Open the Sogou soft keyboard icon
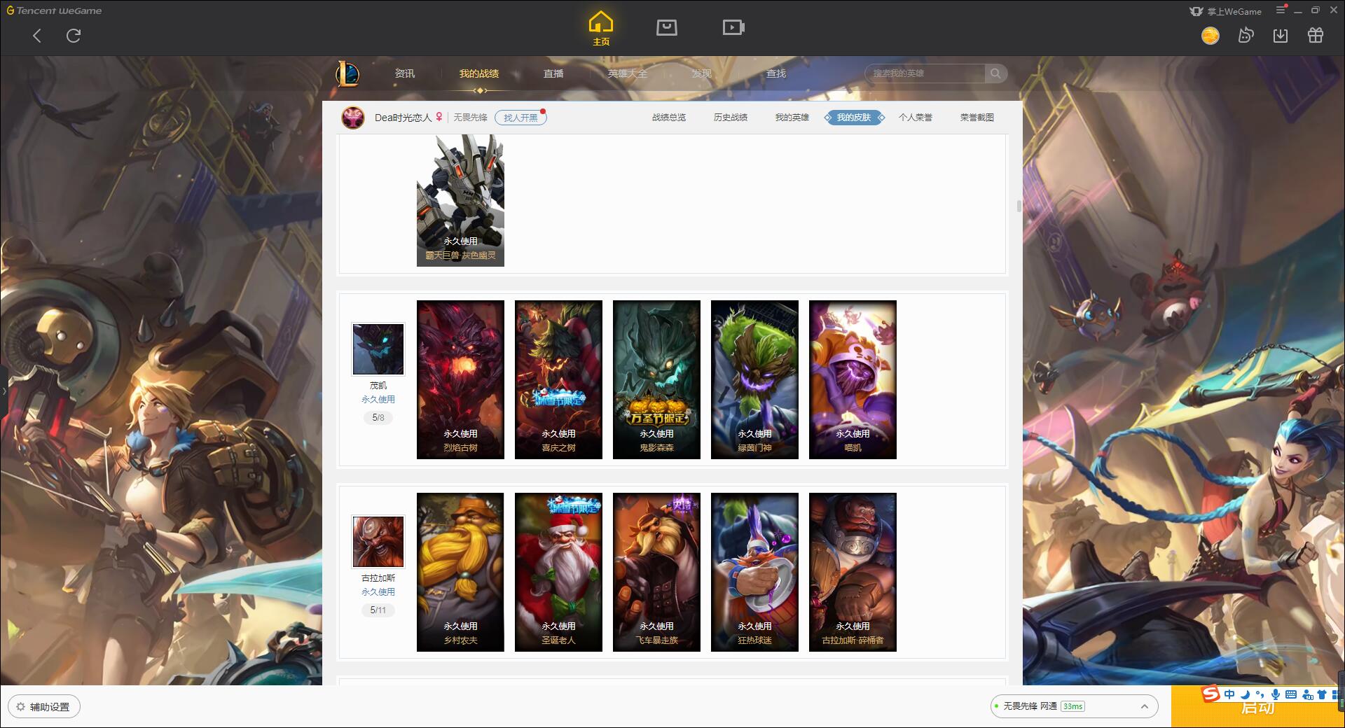 [1291, 694]
